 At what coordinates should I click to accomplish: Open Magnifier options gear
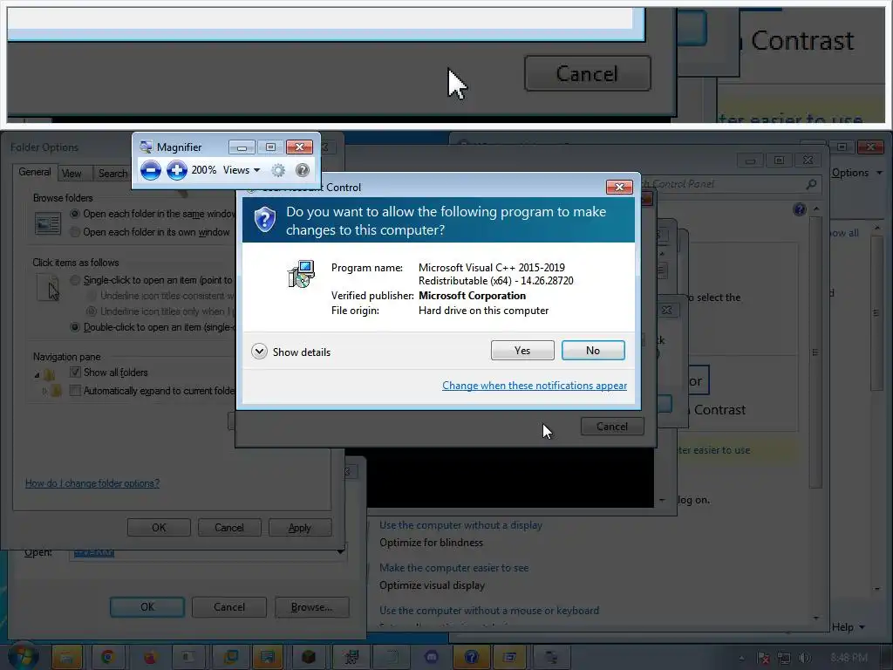278,170
